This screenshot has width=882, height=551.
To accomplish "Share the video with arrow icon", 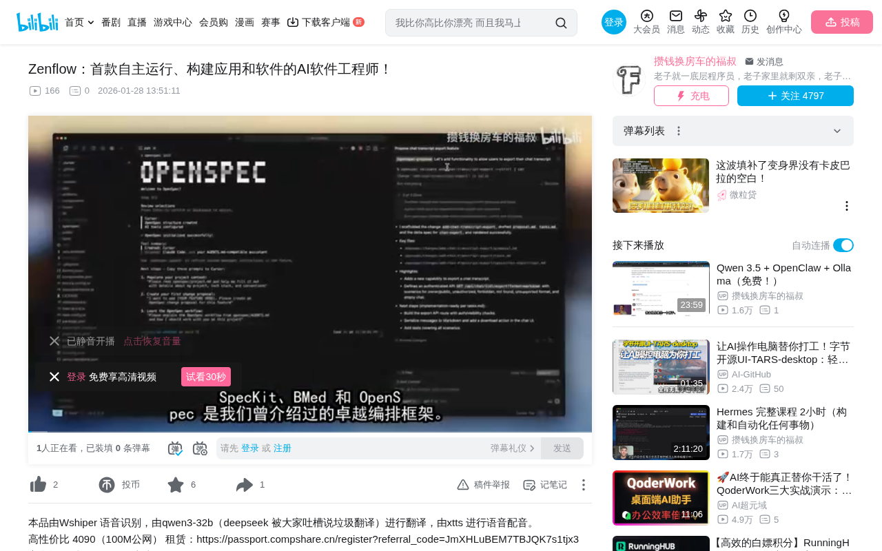I will (x=245, y=485).
